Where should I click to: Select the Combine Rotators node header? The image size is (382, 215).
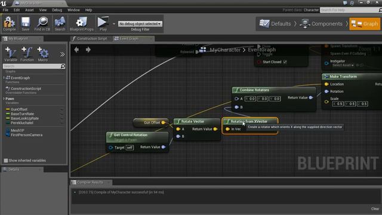(274, 90)
